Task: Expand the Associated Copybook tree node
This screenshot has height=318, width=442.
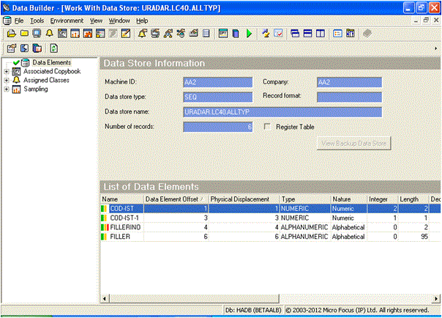Action: point(7,72)
